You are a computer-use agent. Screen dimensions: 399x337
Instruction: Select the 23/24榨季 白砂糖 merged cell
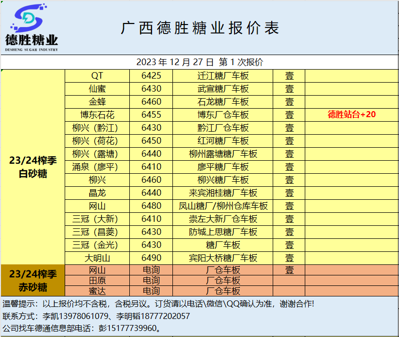click(x=33, y=167)
